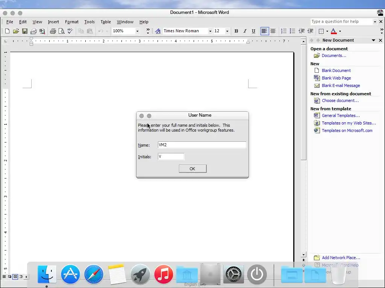Click the New Blank Document toolbar icon

(7, 31)
